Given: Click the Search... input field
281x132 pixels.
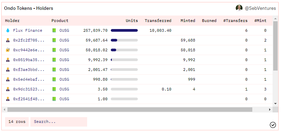Looking at the screenshot, I should click(x=59, y=122).
